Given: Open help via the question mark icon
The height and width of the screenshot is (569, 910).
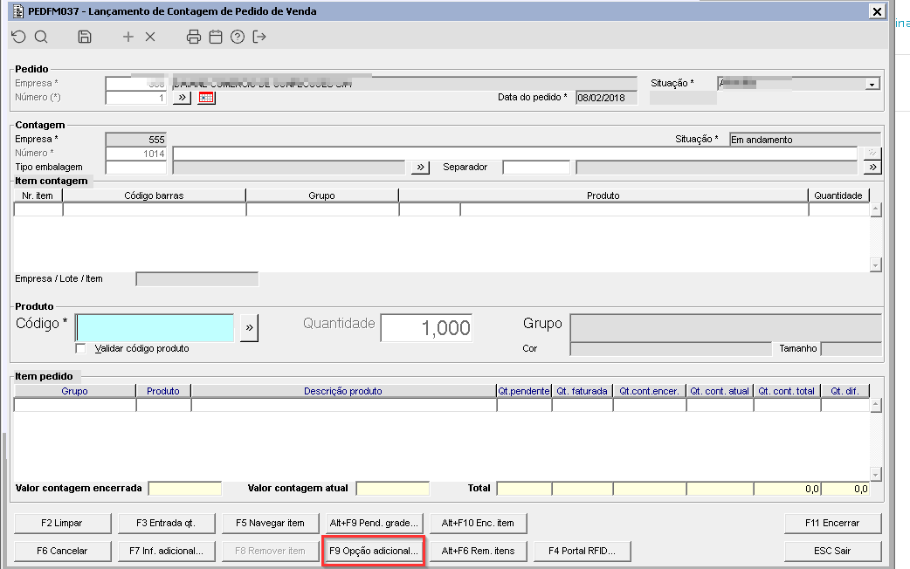Looking at the screenshot, I should coord(238,38).
